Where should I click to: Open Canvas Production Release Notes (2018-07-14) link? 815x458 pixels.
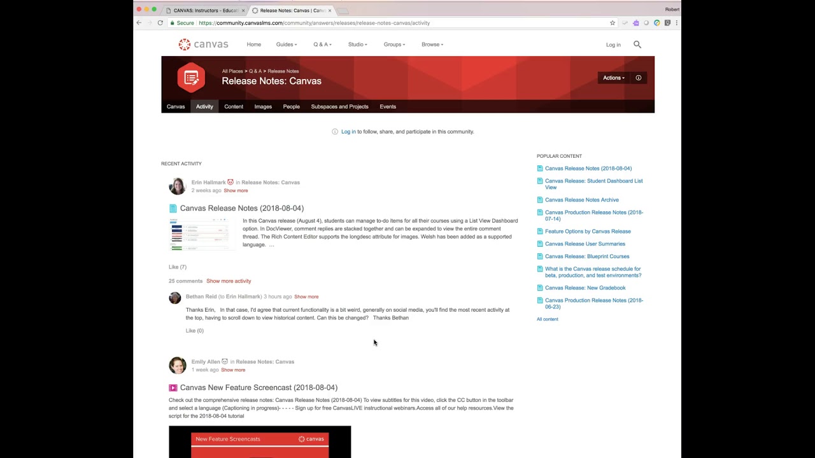coord(594,216)
